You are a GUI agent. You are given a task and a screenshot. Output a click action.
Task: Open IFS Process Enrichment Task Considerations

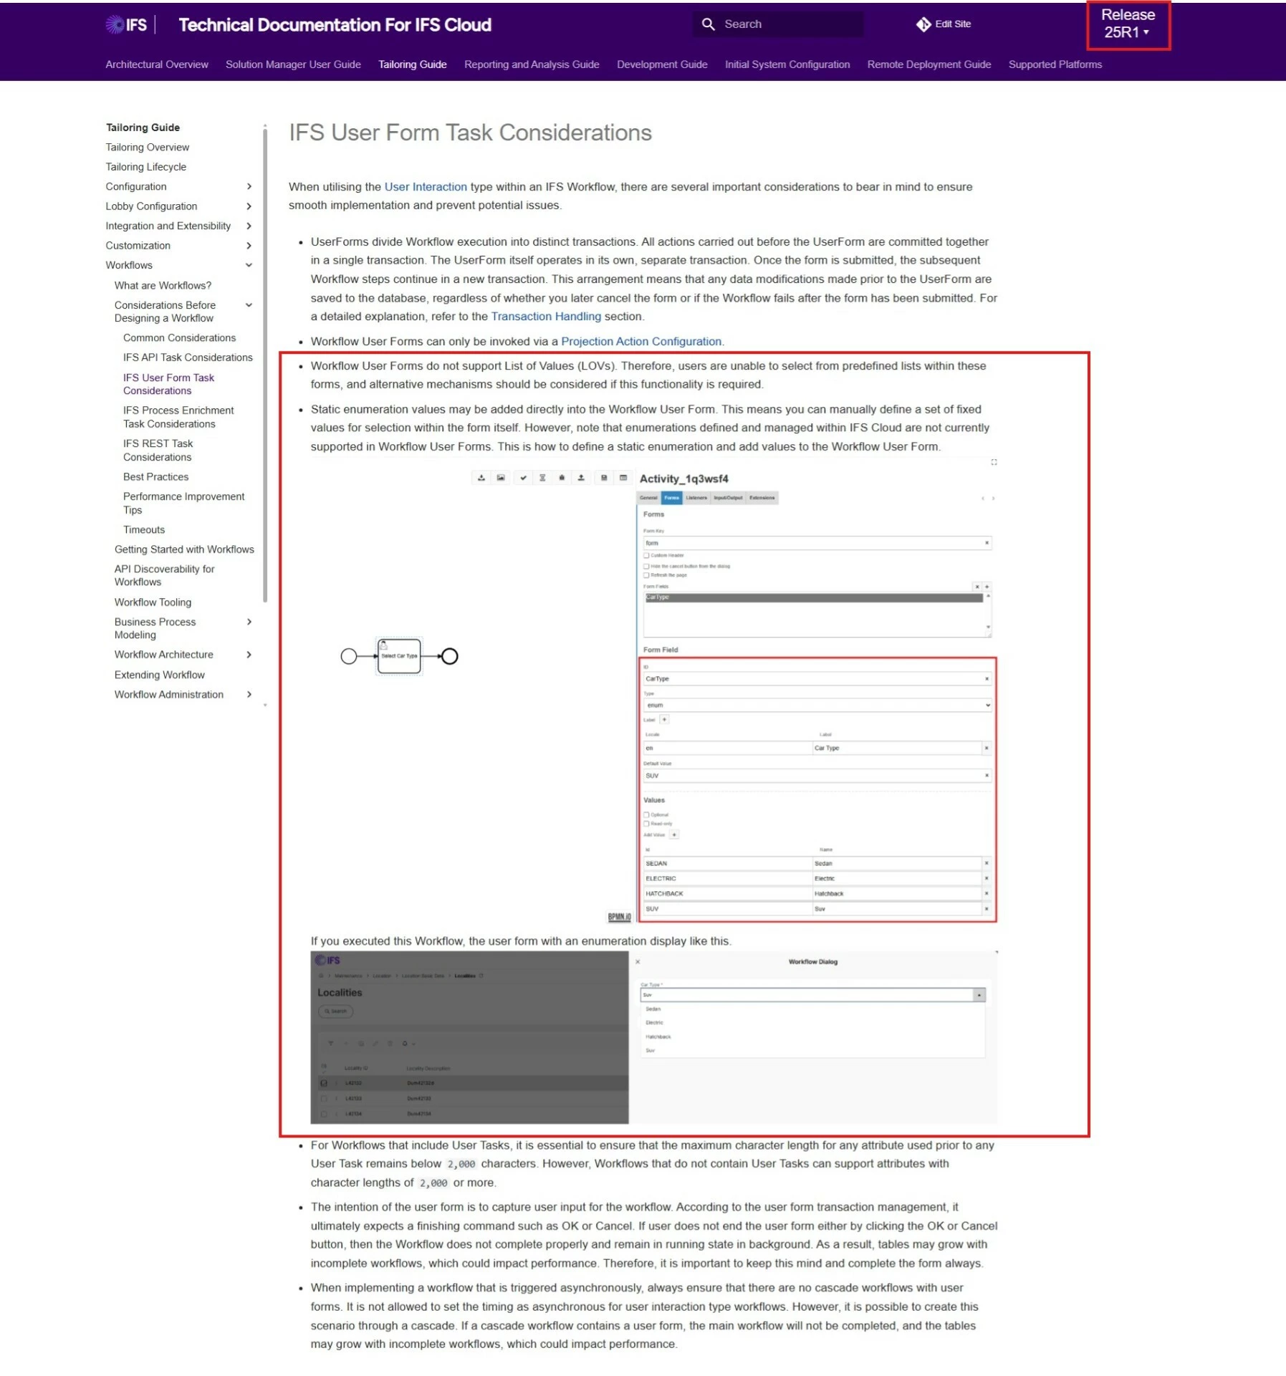click(x=178, y=417)
